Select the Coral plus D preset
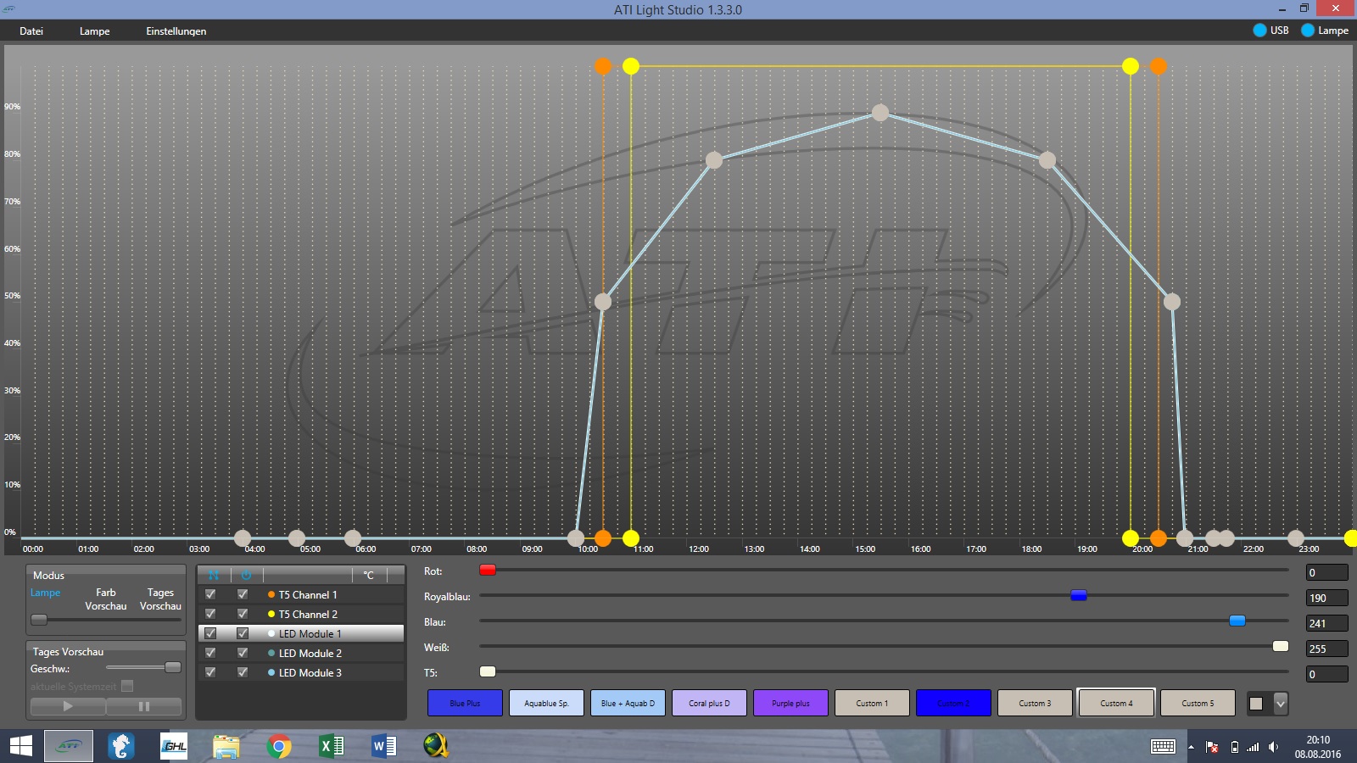 (x=709, y=703)
